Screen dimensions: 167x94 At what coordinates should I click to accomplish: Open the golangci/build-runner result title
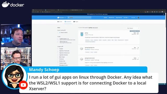pyautogui.click(x=90, y=58)
